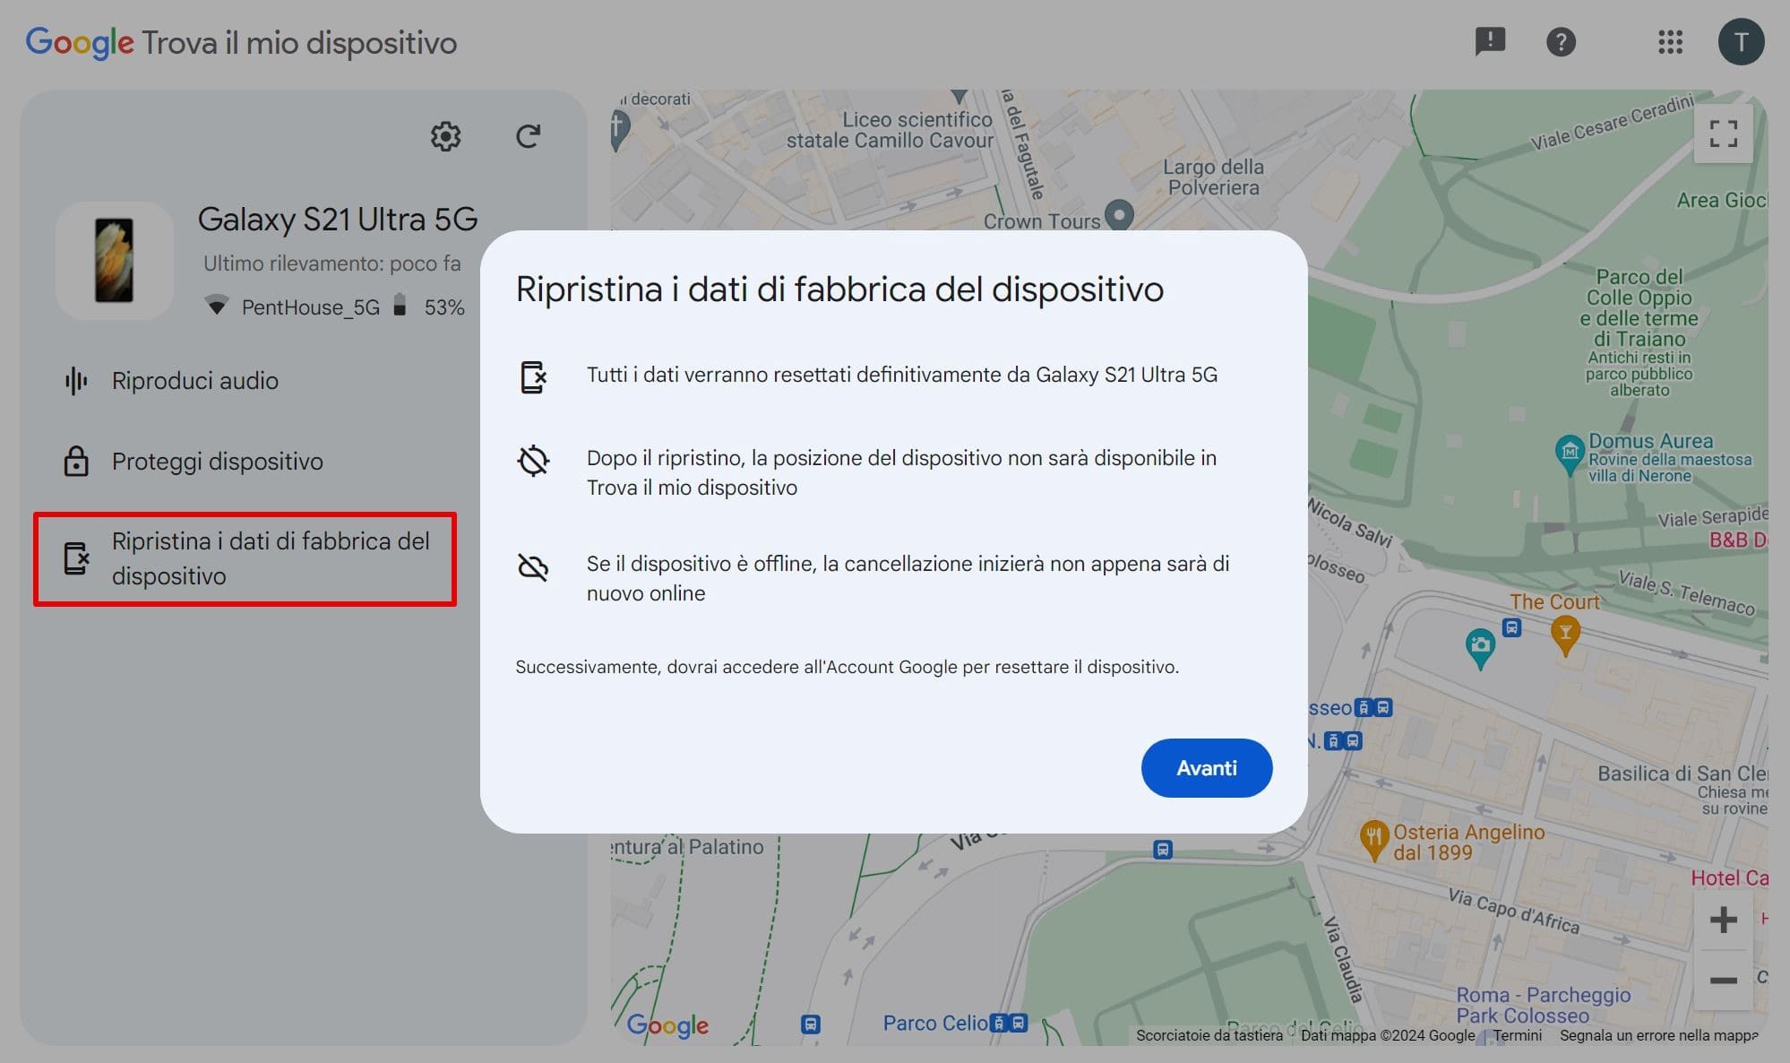Click the Parco Celio transit stop label

tap(935, 1023)
